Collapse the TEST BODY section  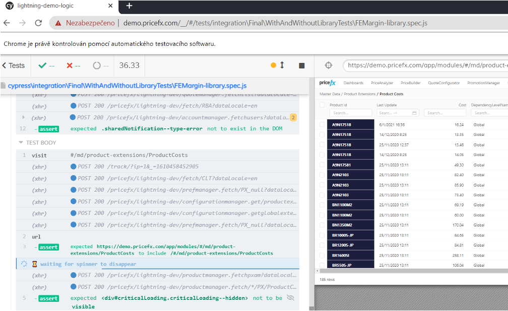click(x=21, y=142)
